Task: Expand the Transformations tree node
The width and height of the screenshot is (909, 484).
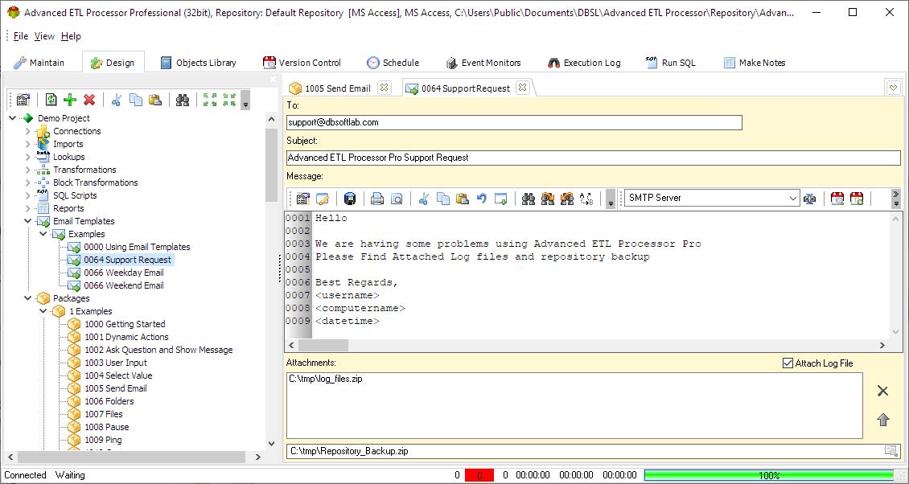Action: pos(27,170)
